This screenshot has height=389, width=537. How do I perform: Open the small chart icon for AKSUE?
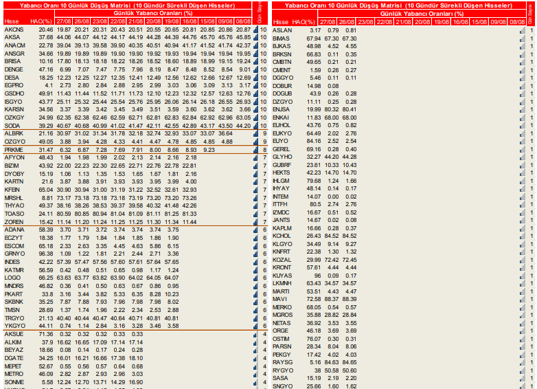[255, 334]
